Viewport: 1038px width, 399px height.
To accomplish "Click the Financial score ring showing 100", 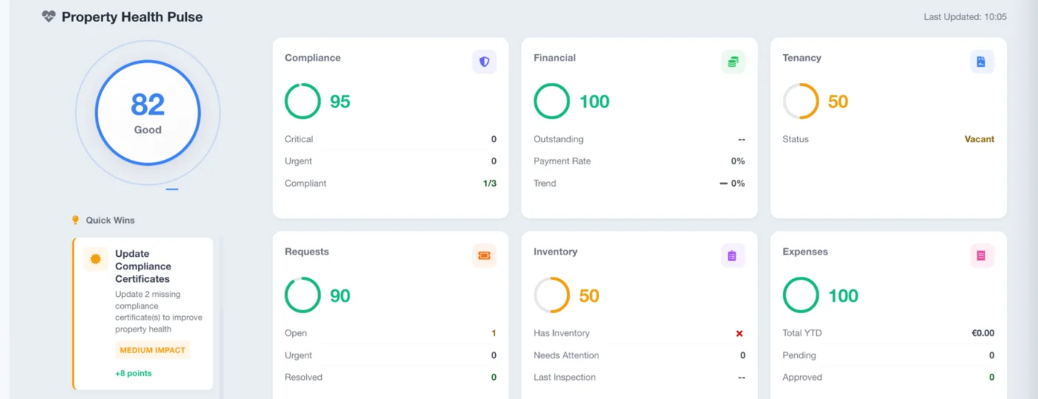I will (552, 101).
